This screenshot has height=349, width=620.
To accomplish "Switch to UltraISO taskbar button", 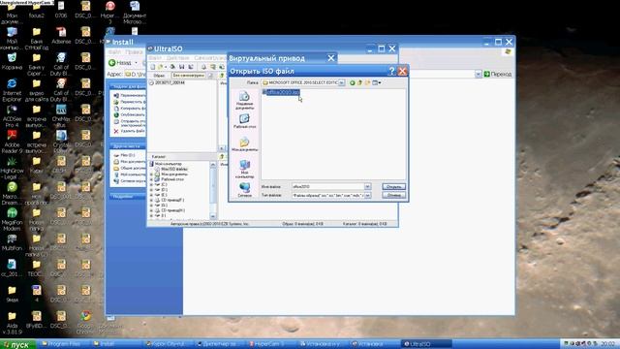I will 426,344.
